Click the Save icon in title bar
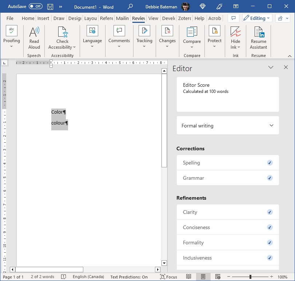 (50, 7)
